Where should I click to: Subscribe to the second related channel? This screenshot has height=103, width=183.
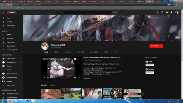click(x=150, y=73)
